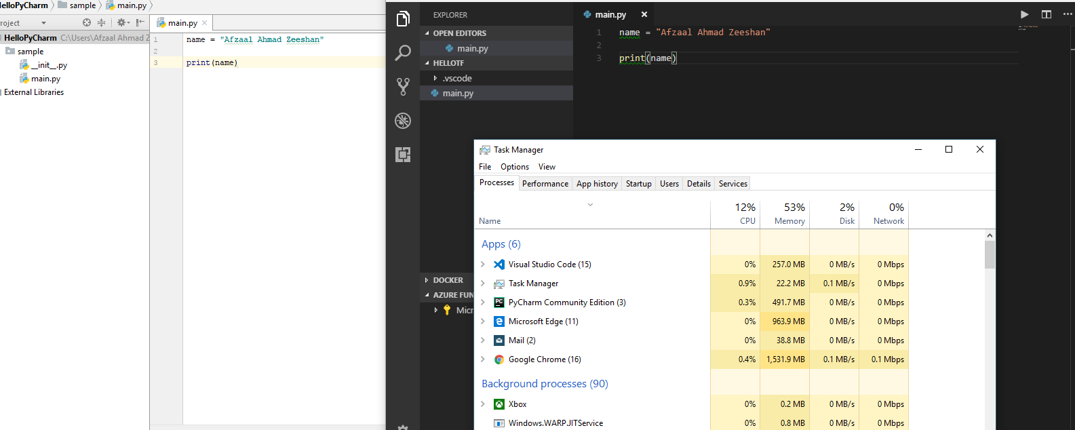The height and width of the screenshot is (430, 1075).
Task: Expand PyCharm Community Edition (3) row
Action: tap(483, 302)
